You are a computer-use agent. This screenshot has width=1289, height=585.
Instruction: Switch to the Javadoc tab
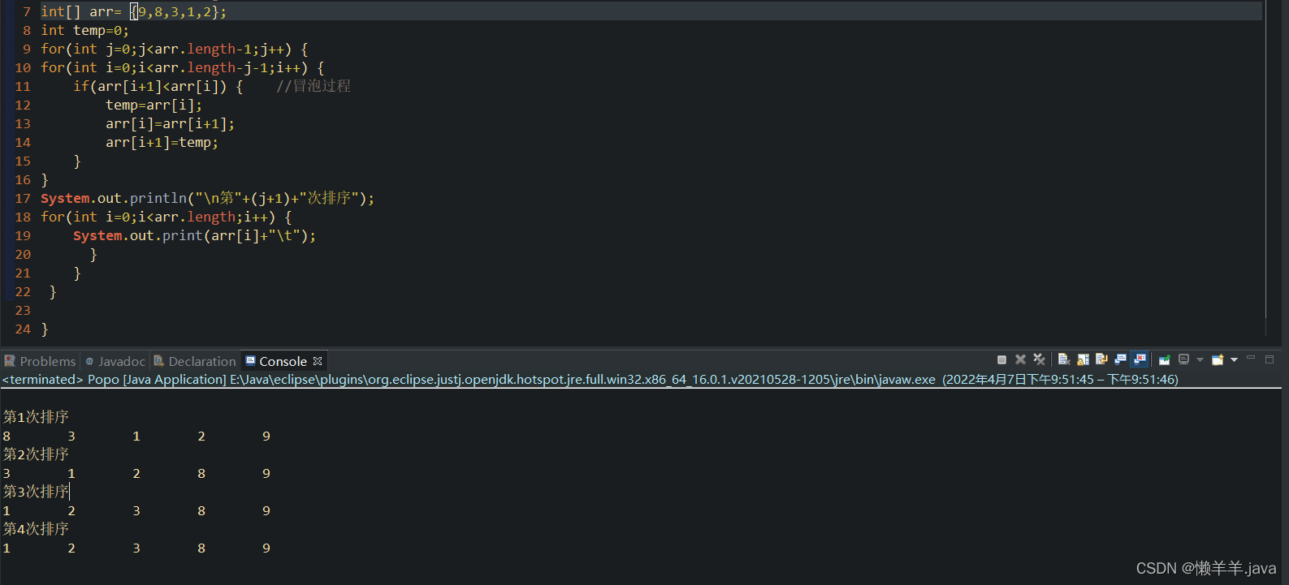(121, 361)
